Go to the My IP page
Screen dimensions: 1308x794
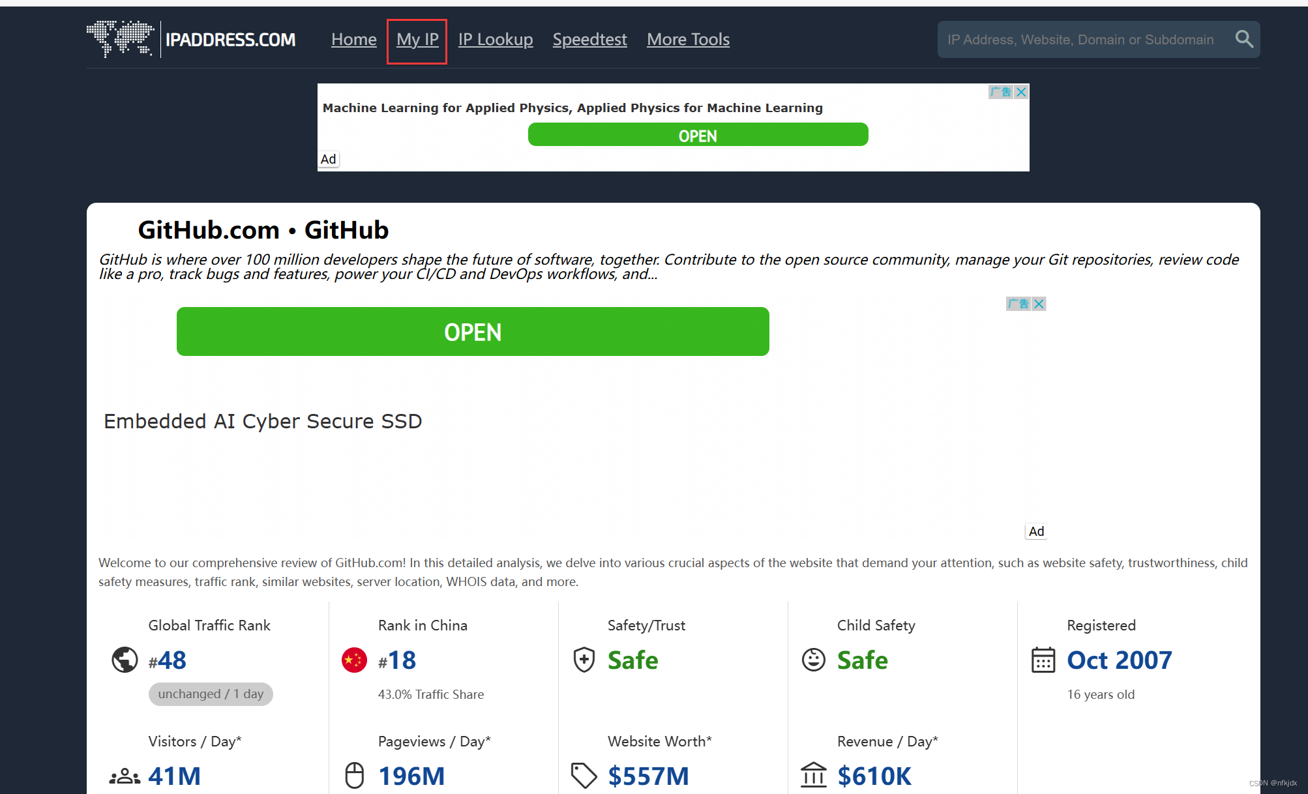click(x=417, y=39)
